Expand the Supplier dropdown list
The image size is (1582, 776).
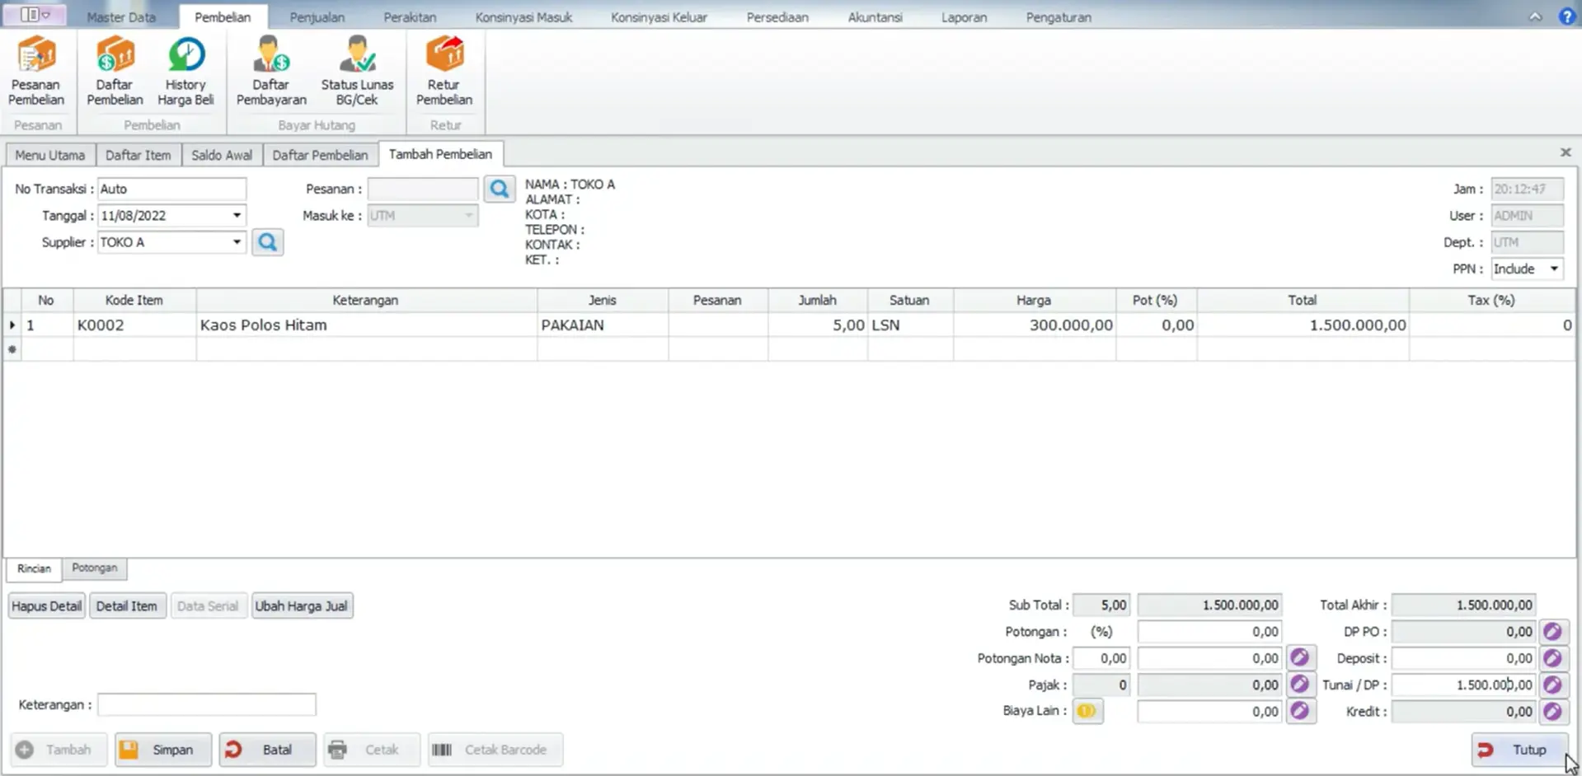[x=237, y=242]
